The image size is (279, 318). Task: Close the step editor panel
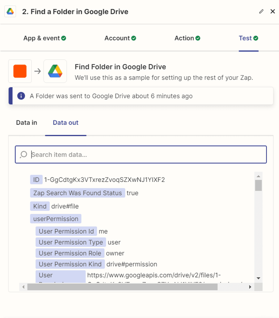pyautogui.click(x=273, y=11)
